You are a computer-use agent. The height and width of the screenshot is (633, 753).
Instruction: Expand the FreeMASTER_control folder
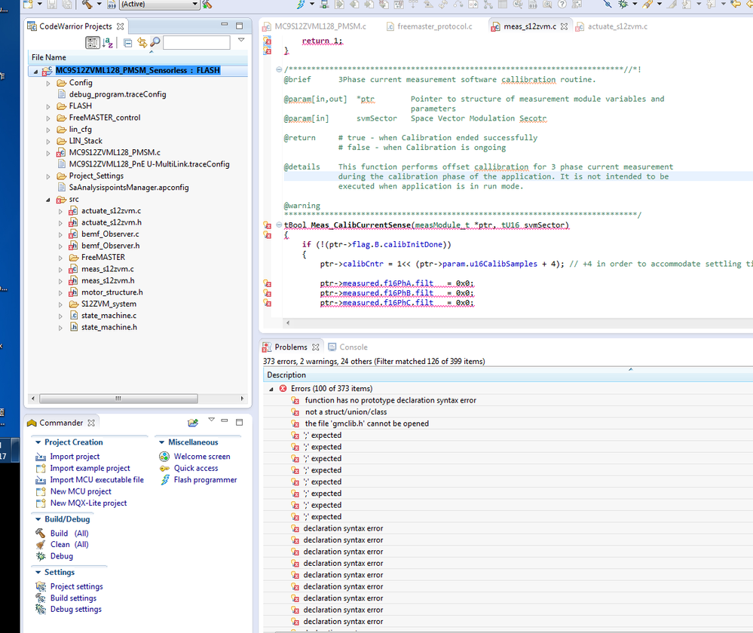(x=49, y=118)
